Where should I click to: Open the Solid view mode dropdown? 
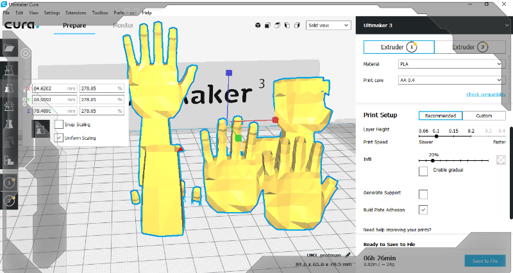click(328, 25)
